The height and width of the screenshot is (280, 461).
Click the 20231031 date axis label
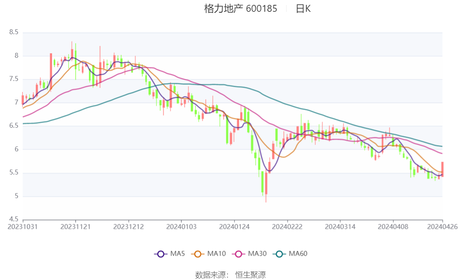[x=23, y=227]
